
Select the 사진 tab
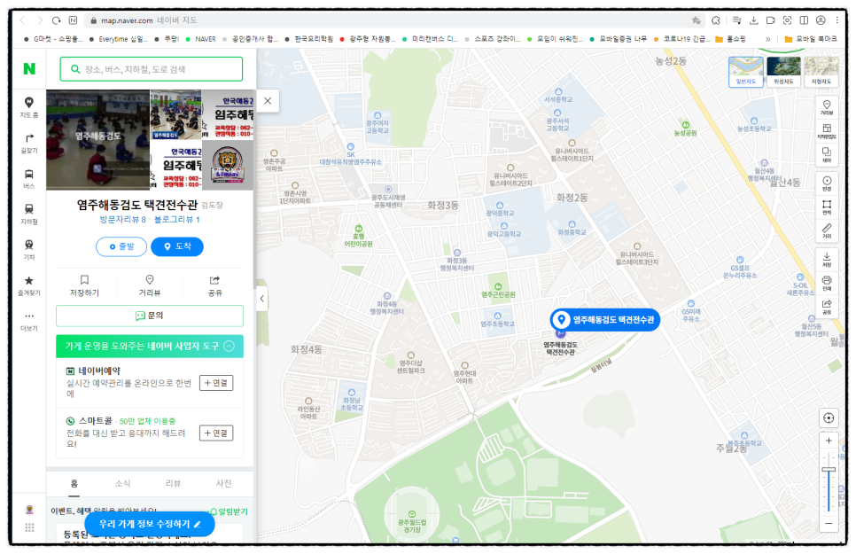click(x=223, y=483)
